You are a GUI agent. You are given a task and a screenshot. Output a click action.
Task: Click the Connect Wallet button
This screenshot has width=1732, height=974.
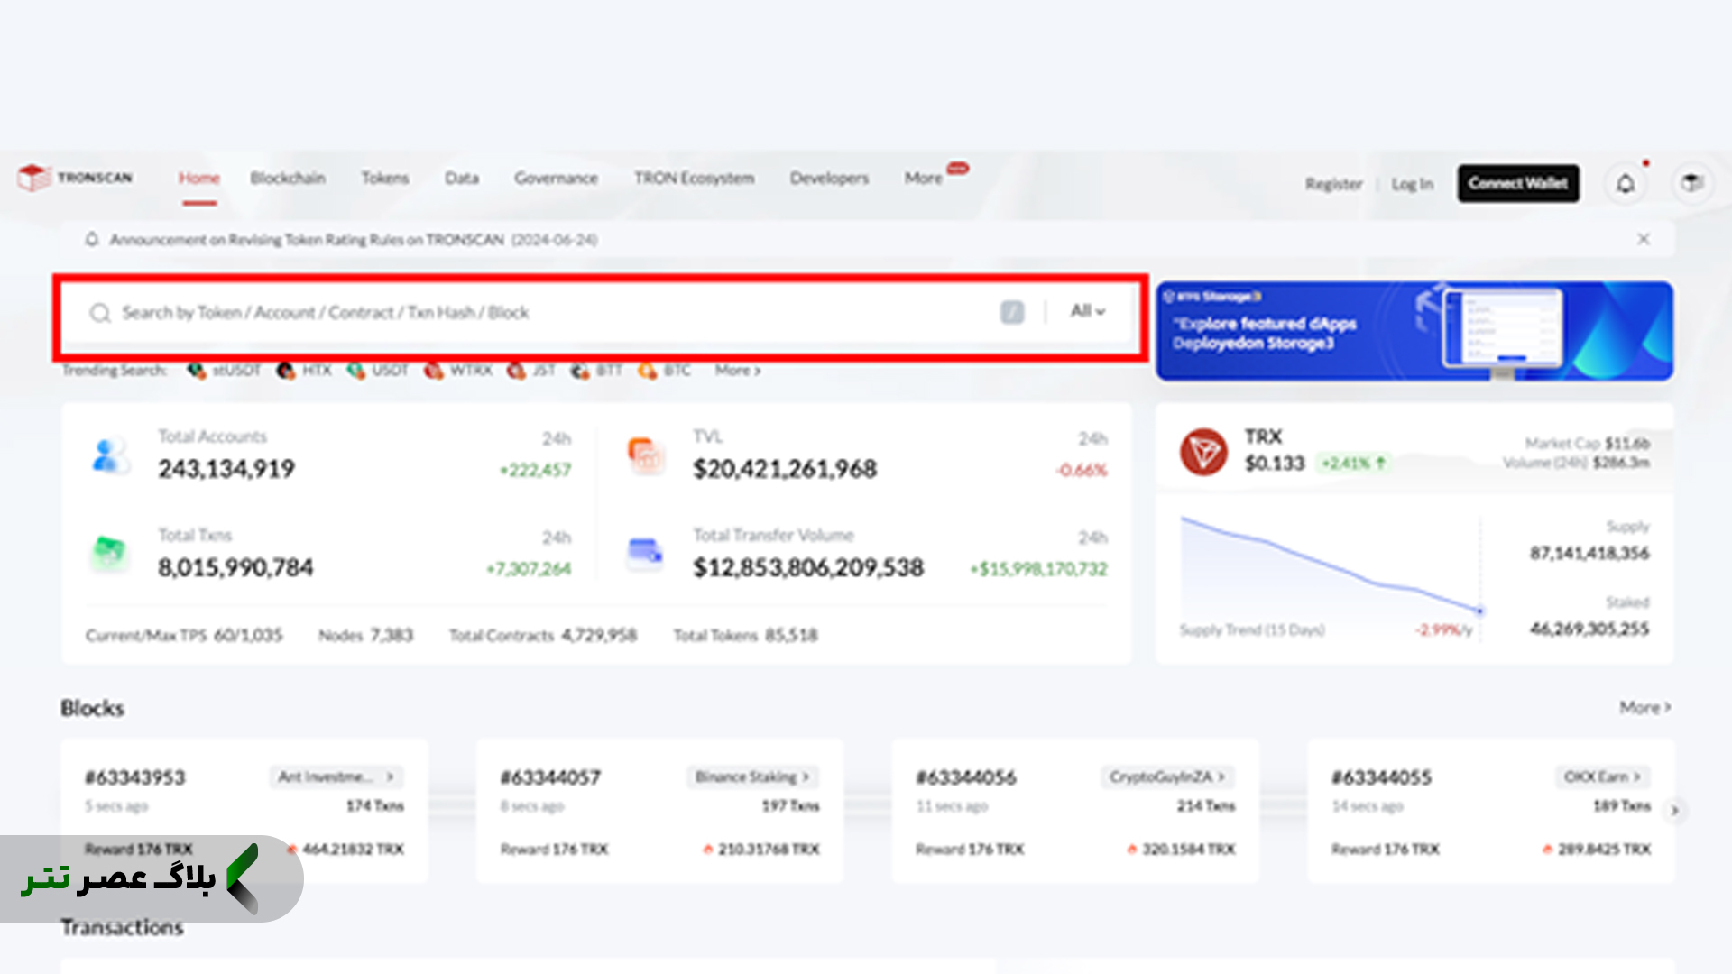(1518, 183)
